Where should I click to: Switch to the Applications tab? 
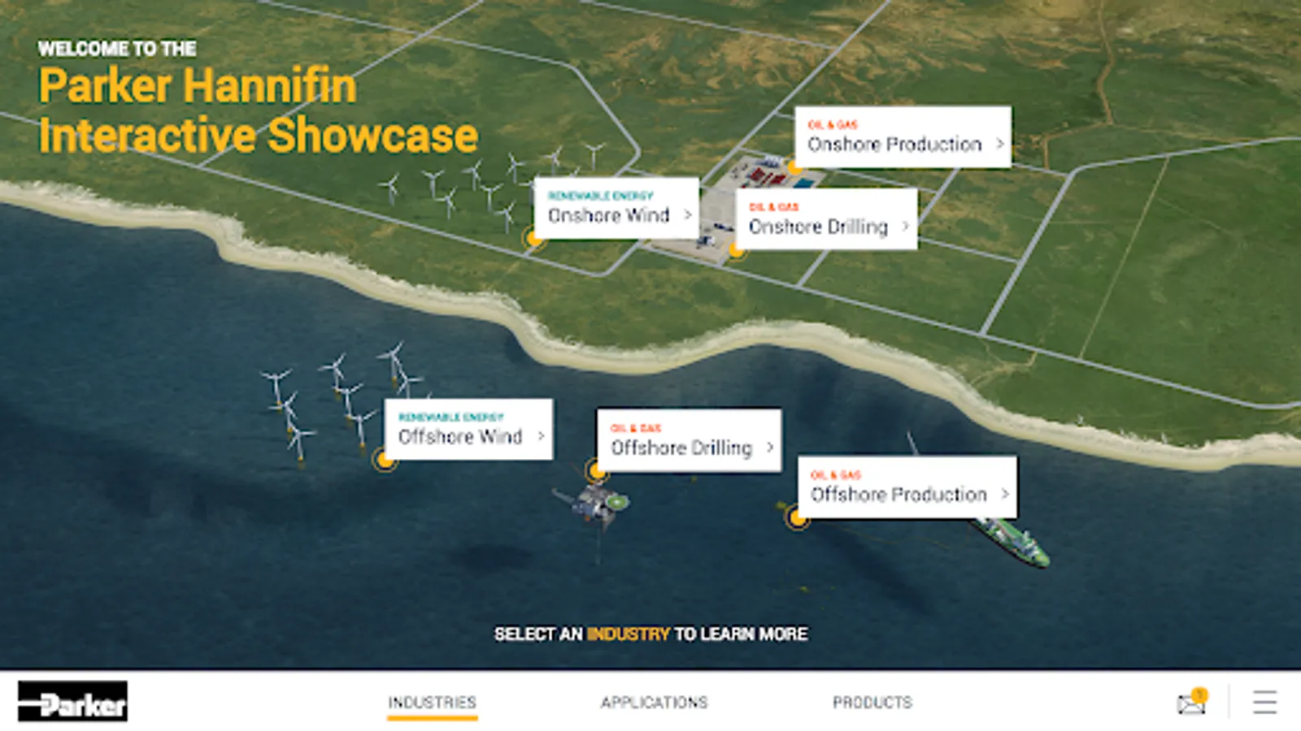click(655, 703)
